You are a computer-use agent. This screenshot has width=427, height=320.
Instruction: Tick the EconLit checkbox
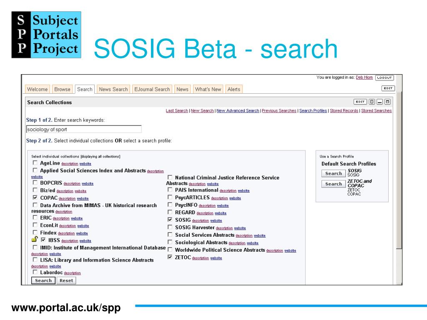pos(35,225)
